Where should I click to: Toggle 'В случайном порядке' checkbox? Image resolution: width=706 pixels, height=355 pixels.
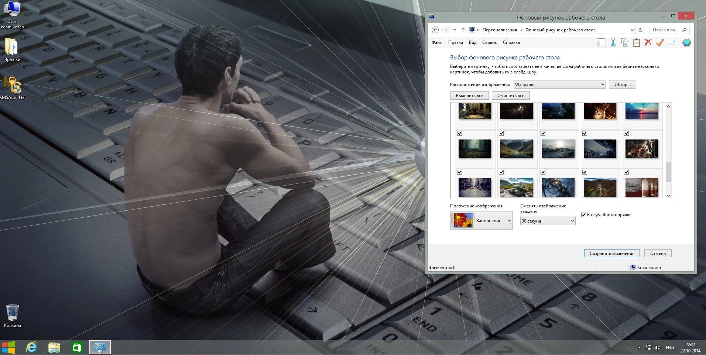tap(583, 215)
